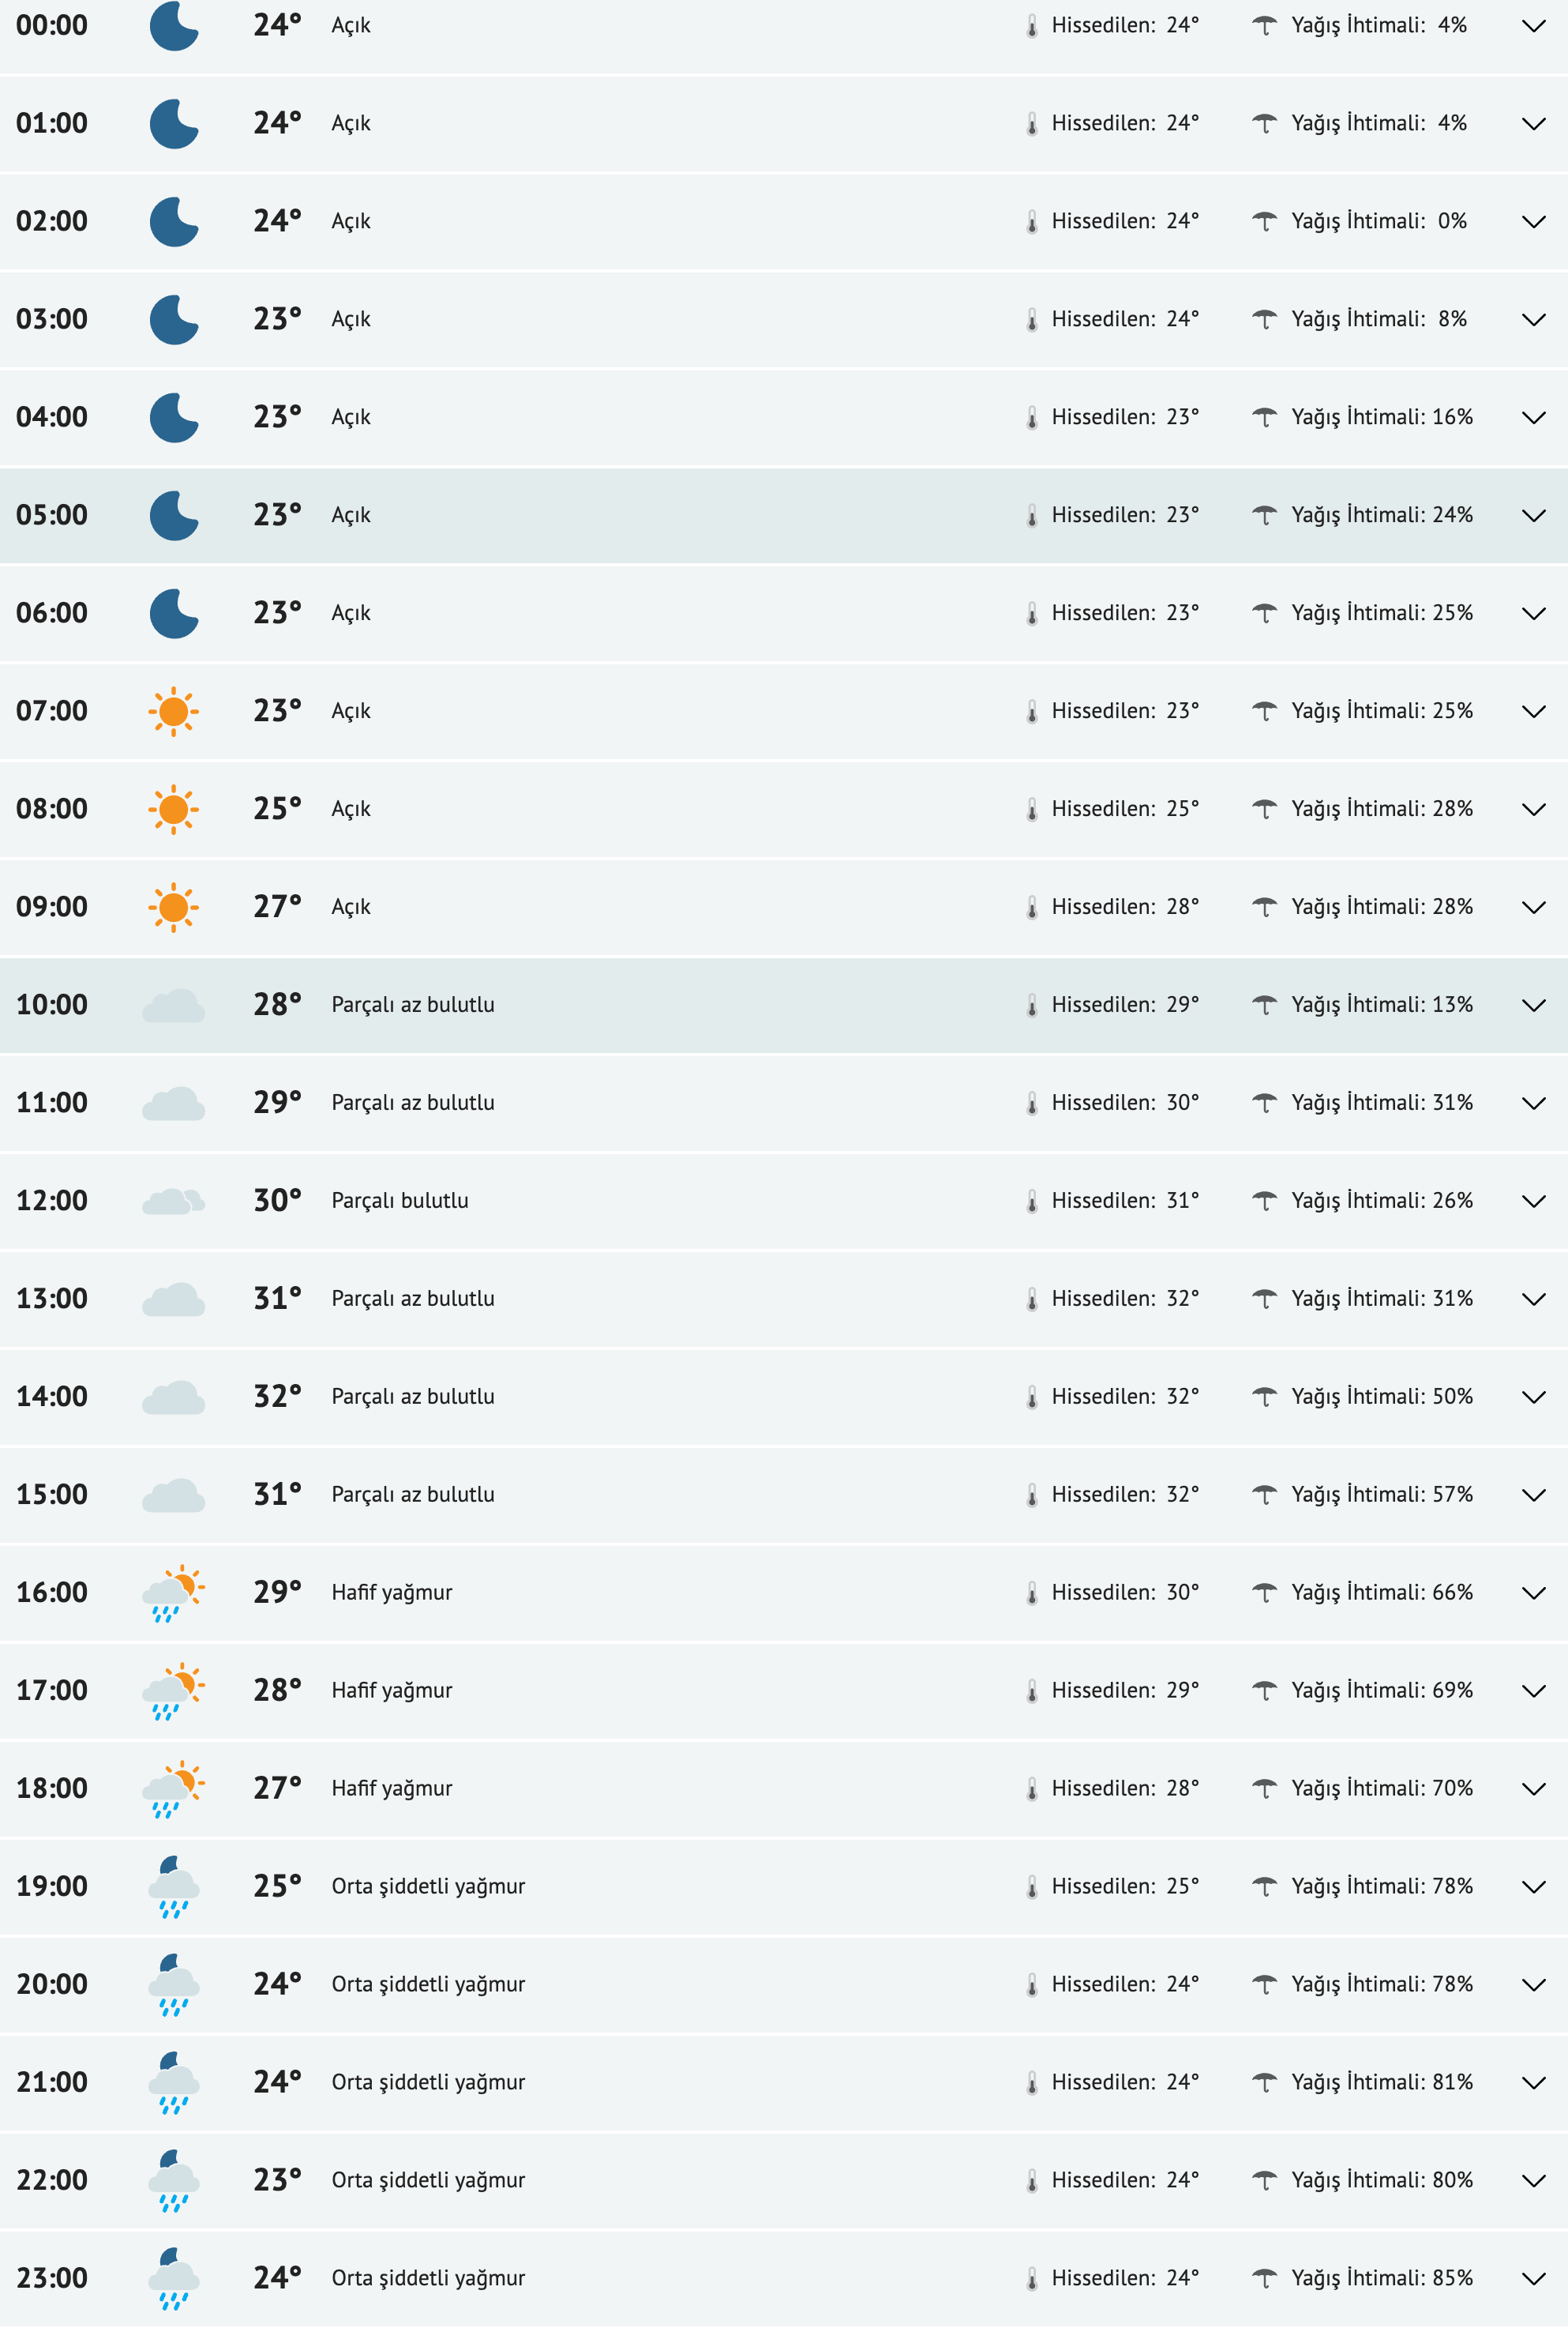
Task: Expand details for the 09:00 row
Action: pyautogui.click(x=1532, y=908)
